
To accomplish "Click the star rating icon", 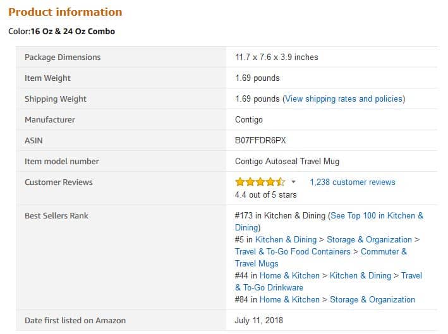I will pyautogui.click(x=260, y=182).
